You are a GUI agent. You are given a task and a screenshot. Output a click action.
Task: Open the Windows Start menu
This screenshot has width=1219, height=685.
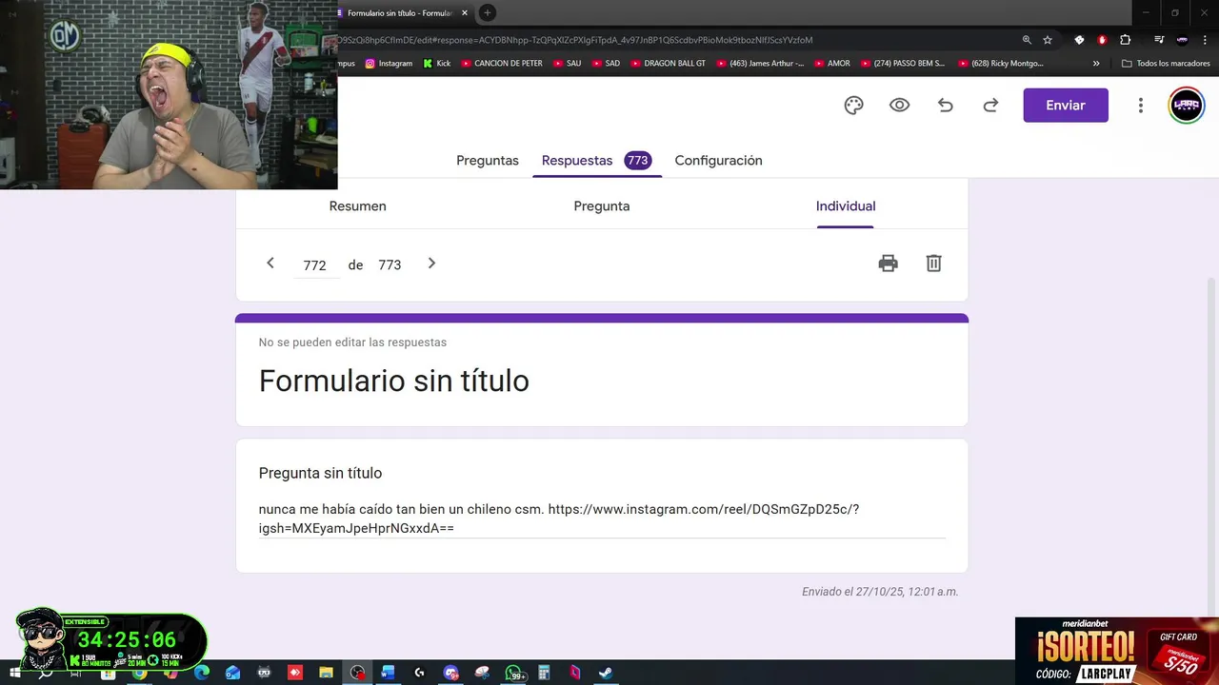(x=14, y=673)
